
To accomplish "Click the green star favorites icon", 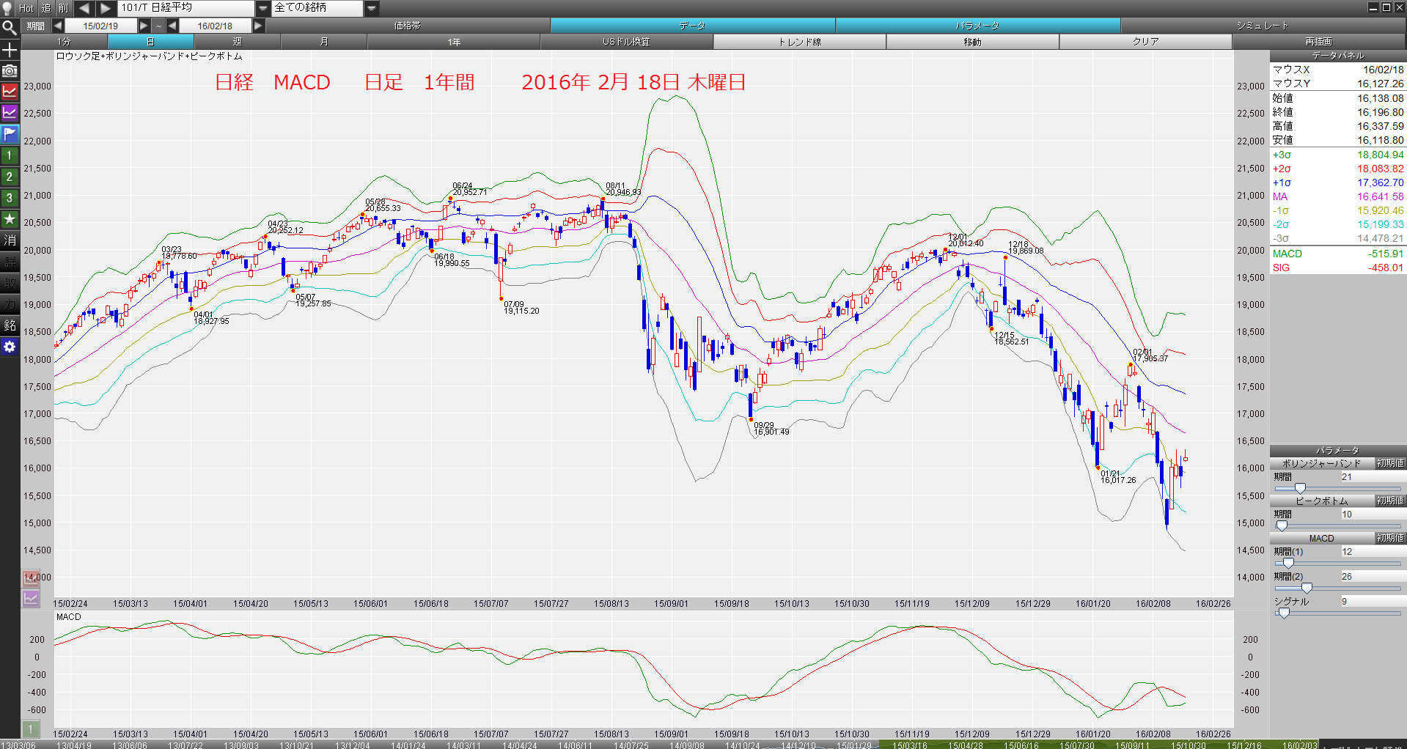I will tap(10, 218).
